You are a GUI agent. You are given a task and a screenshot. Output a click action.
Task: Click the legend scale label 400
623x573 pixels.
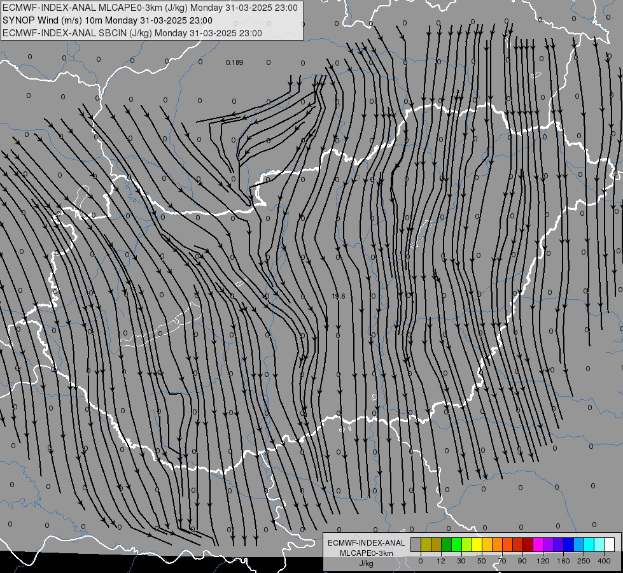coord(604,561)
